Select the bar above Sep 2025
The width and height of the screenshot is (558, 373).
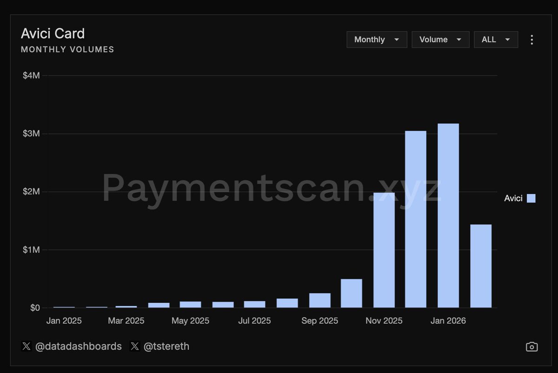[320, 300]
